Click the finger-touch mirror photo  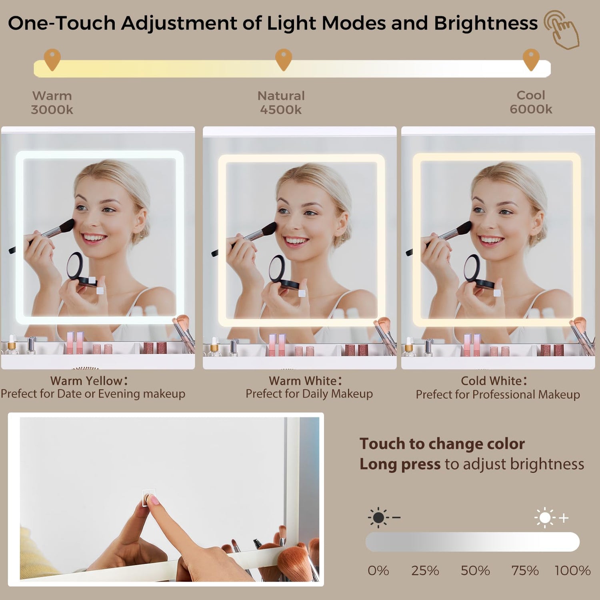point(166,499)
